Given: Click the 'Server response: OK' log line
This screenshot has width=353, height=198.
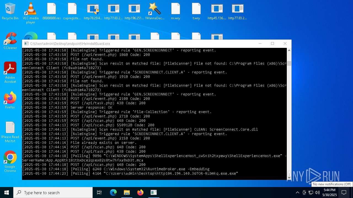Looking at the screenshot, I should [67, 108].
